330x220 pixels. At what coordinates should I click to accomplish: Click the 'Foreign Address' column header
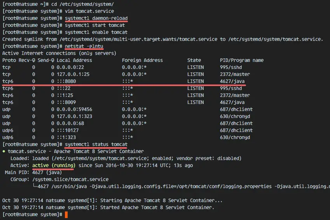(142, 60)
